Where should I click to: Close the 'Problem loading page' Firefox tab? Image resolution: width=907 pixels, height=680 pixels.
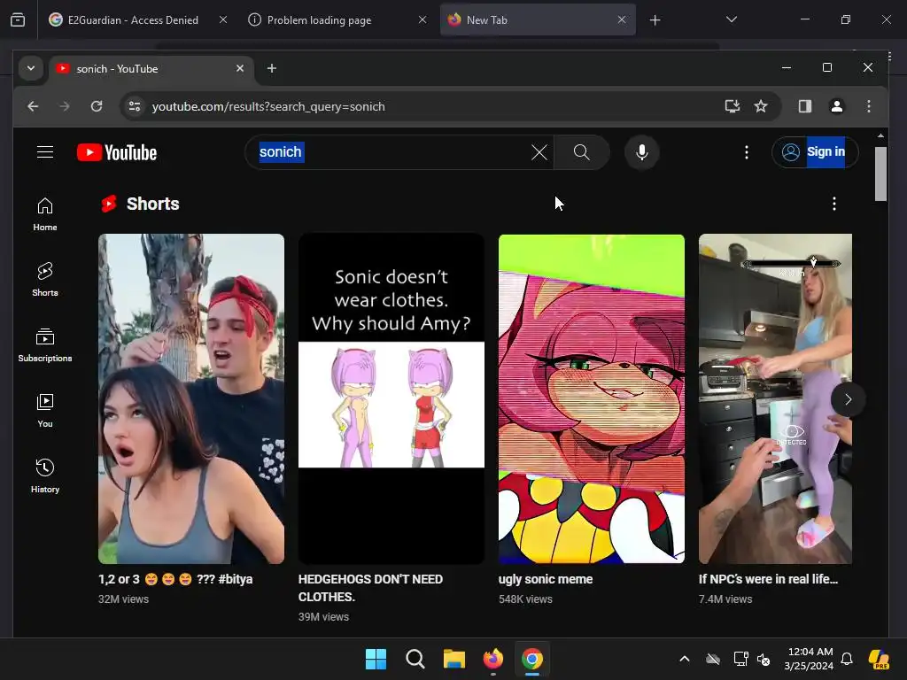[422, 19]
